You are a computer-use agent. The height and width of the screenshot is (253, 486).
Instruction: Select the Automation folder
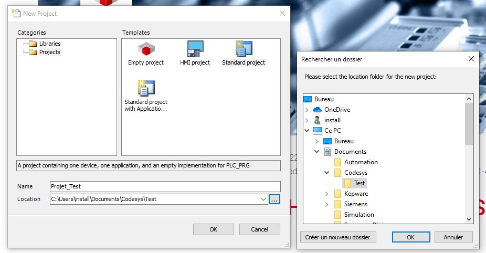click(x=360, y=162)
